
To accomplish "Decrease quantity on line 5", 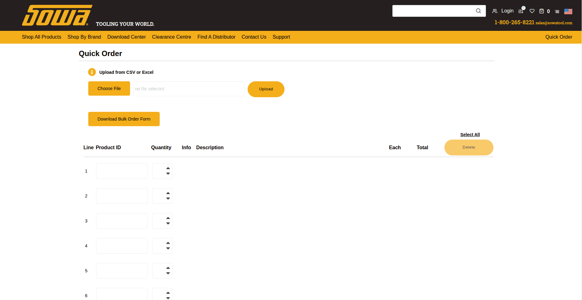I will coord(168,273).
